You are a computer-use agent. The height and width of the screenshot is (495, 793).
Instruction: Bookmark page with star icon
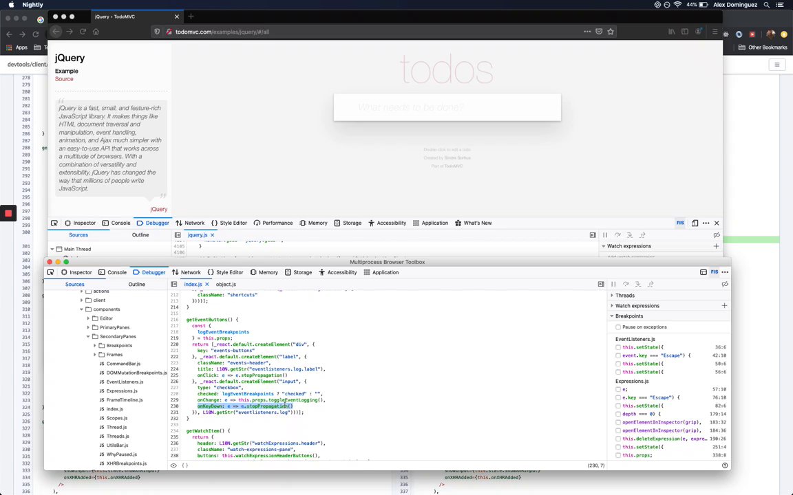click(x=611, y=32)
